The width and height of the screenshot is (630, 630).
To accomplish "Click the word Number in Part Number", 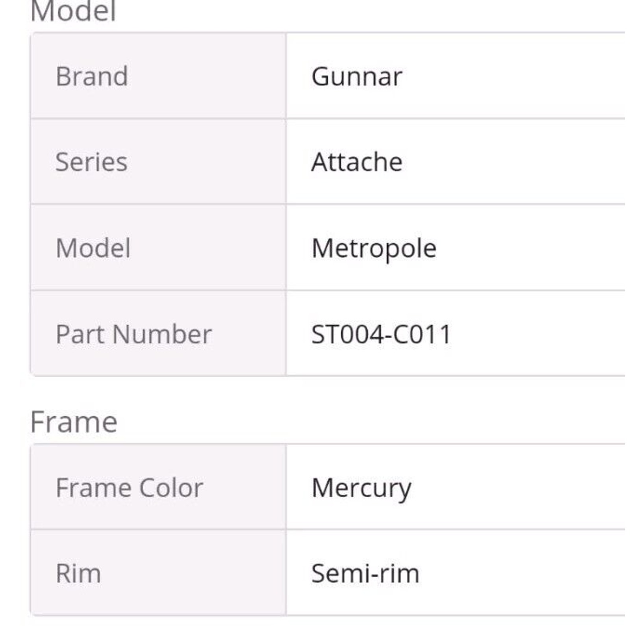I will point(162,334).
